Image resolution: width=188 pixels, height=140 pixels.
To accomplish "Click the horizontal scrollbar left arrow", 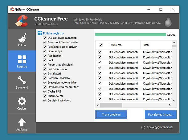I will point(98,105).
